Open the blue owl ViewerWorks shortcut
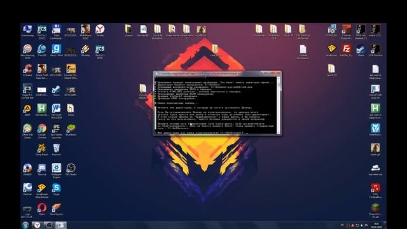The image size is (407, 229). (375, 130)
